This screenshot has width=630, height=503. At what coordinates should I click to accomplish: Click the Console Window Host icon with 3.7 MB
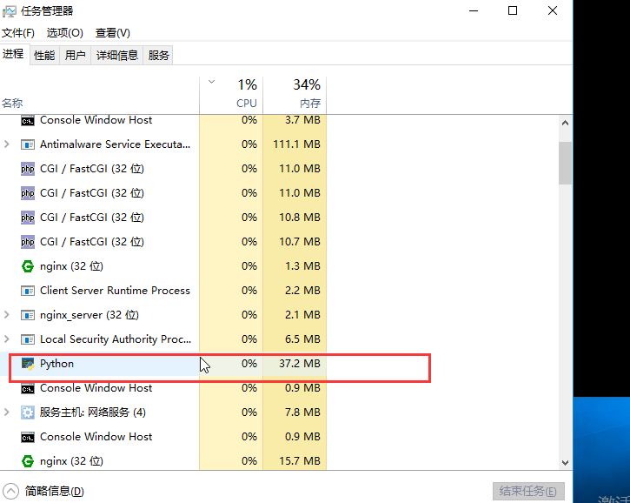coord(28,121)
